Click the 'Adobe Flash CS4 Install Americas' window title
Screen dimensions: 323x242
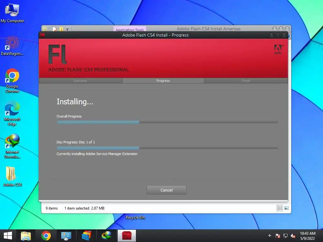click(209, 29)
